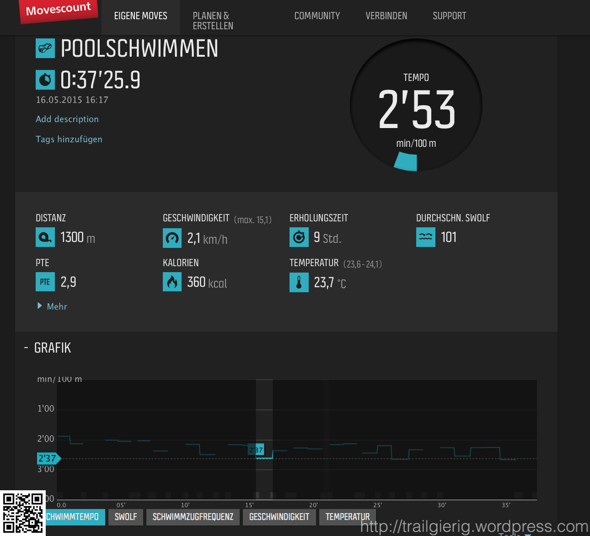Click the thermometer temperature icon
This screenshot has width=590, height=536.
pyautogui.click(x=299, y=283)
